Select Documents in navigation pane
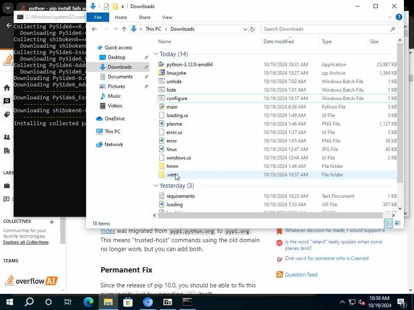 click(x=120, y=76)
